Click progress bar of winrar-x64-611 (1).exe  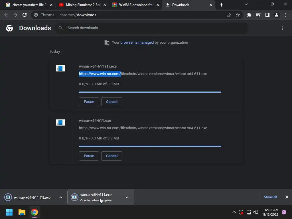click(x=150, y=92)
